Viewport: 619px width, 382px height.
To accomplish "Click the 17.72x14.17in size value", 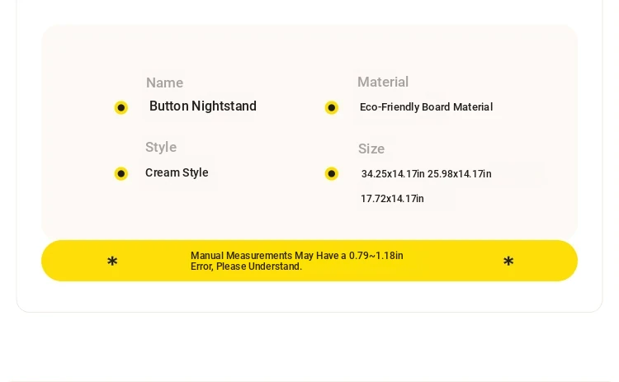I will pos(392,199).
